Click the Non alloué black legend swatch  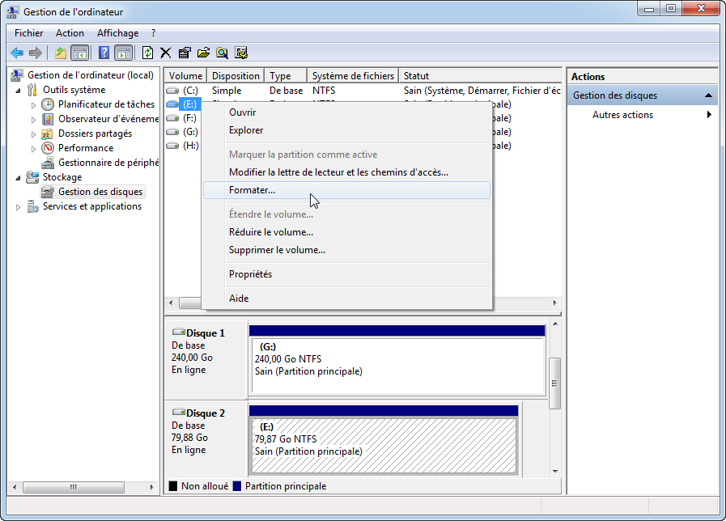click(173, 486)
